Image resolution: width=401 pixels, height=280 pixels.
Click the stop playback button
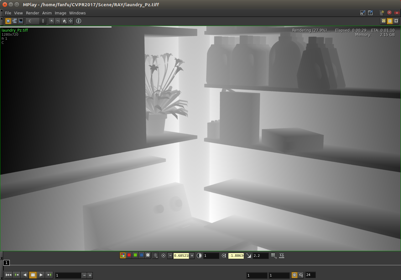click(x=33, y=275)
